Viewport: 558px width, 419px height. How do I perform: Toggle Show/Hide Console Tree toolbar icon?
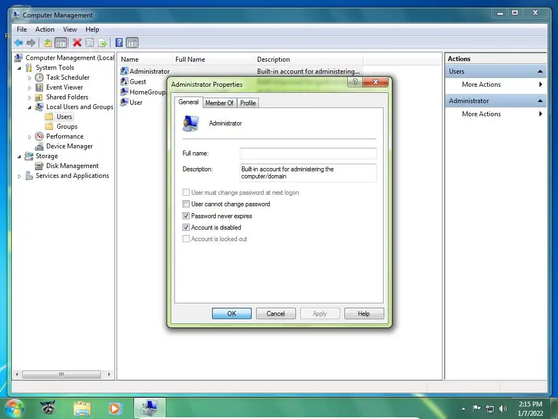click(x=61, y=43)
